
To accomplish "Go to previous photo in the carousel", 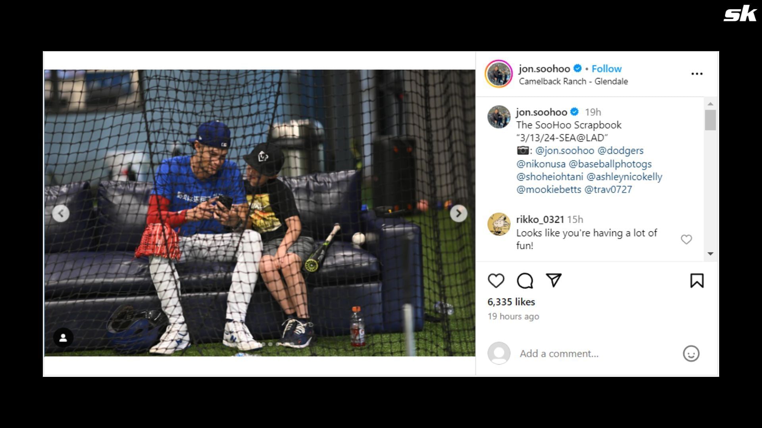I will [61, 214].
